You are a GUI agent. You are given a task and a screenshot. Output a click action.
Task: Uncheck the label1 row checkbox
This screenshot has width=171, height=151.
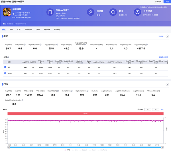point(5,74)
